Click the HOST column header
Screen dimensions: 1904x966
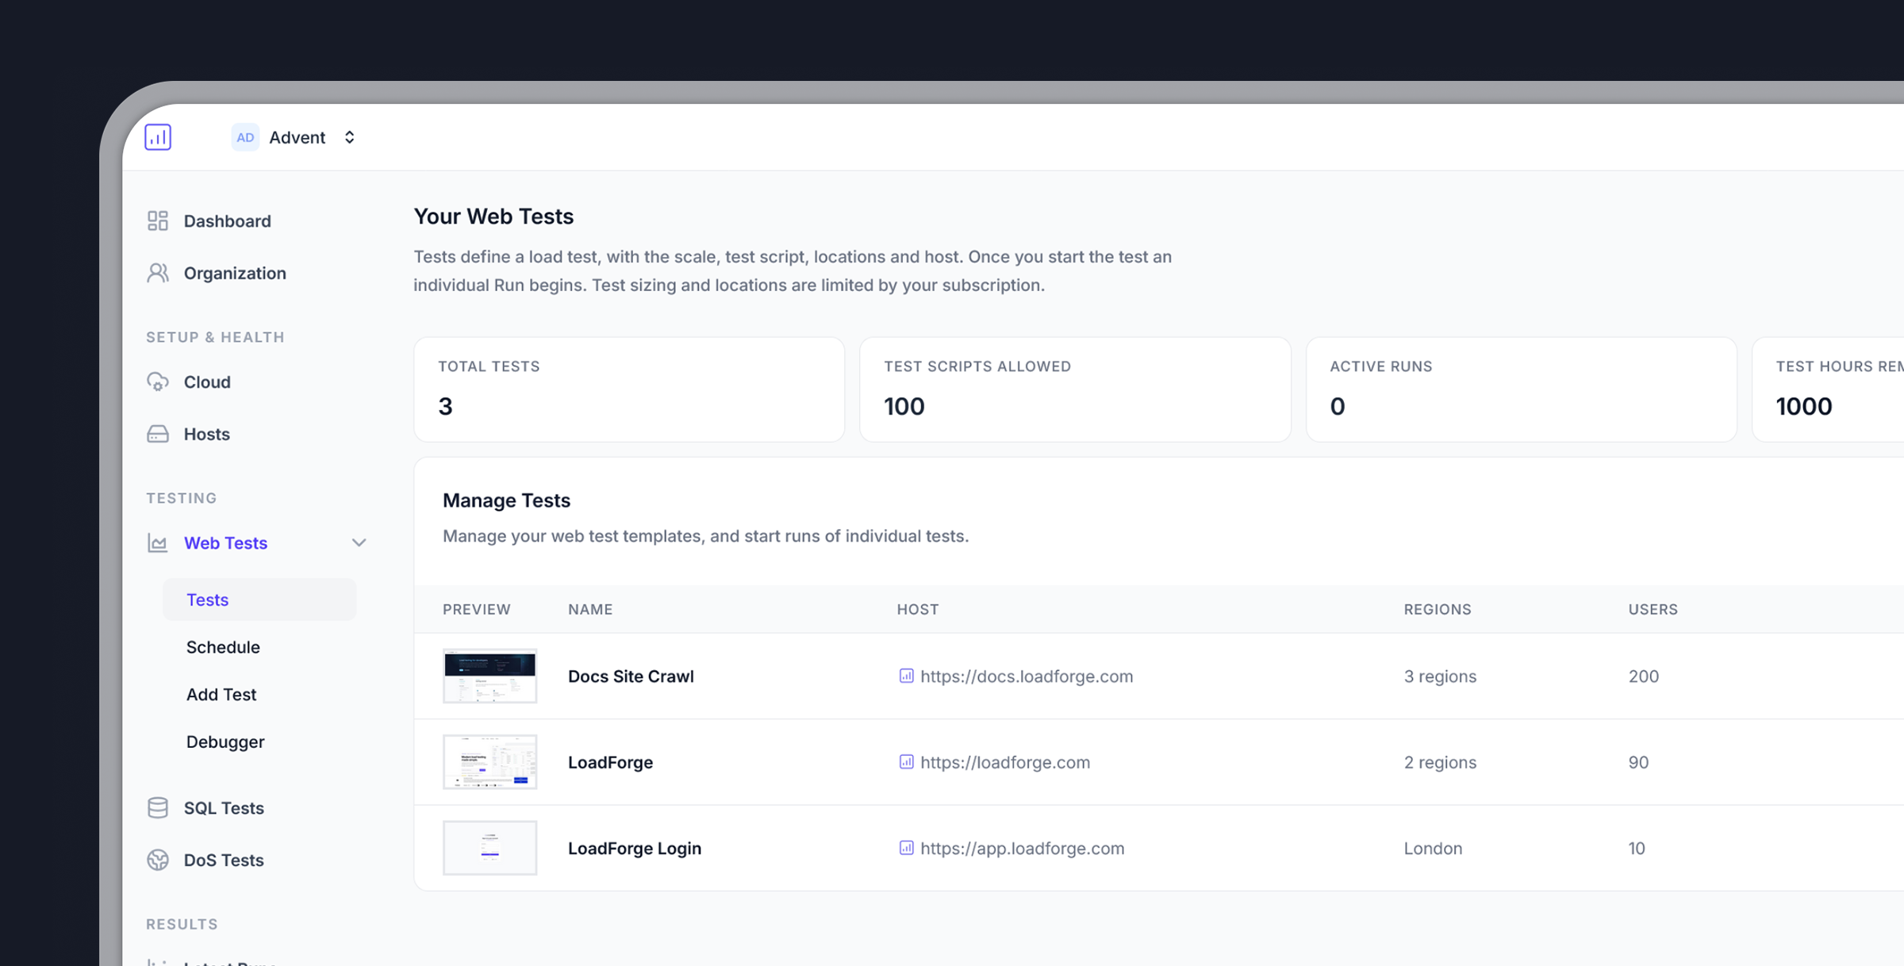918,609
